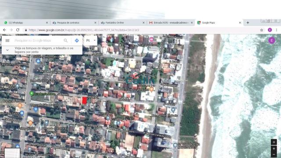Bookmark this page with the star icon
The width and height of the screenshot is (281, 158).
(262, 30)
